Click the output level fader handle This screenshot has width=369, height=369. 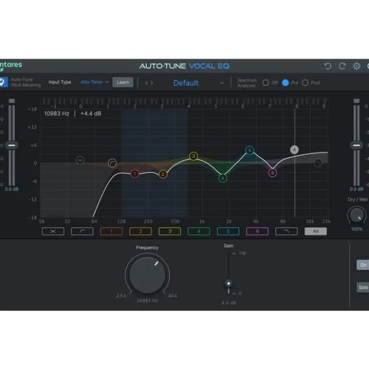click(356, 145)
